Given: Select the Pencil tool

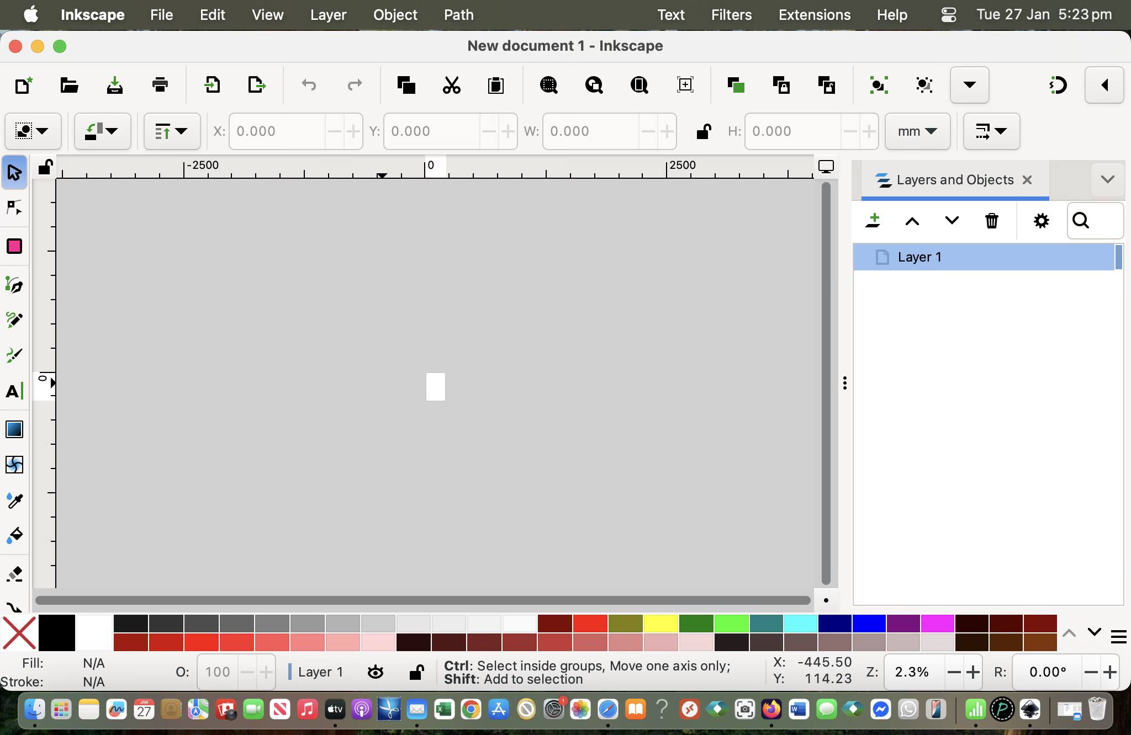Looking at the screenshot, I should click(14, 320).
